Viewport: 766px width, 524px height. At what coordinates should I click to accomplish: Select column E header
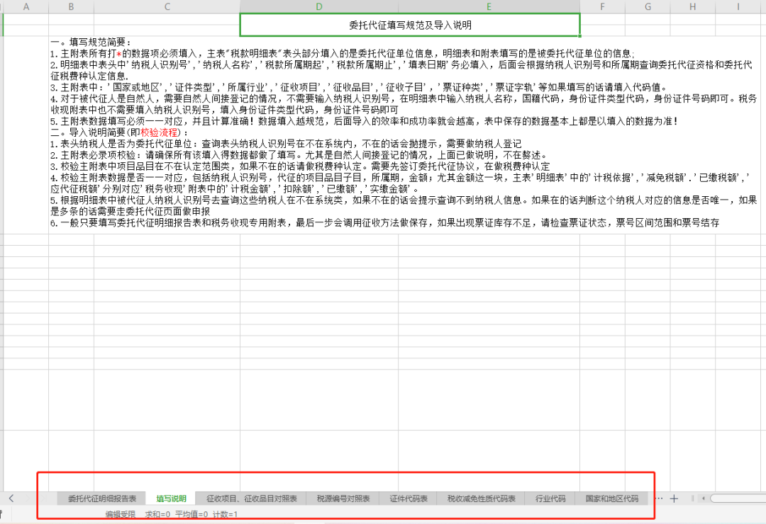pyautogui.click(x=489, y=6)
